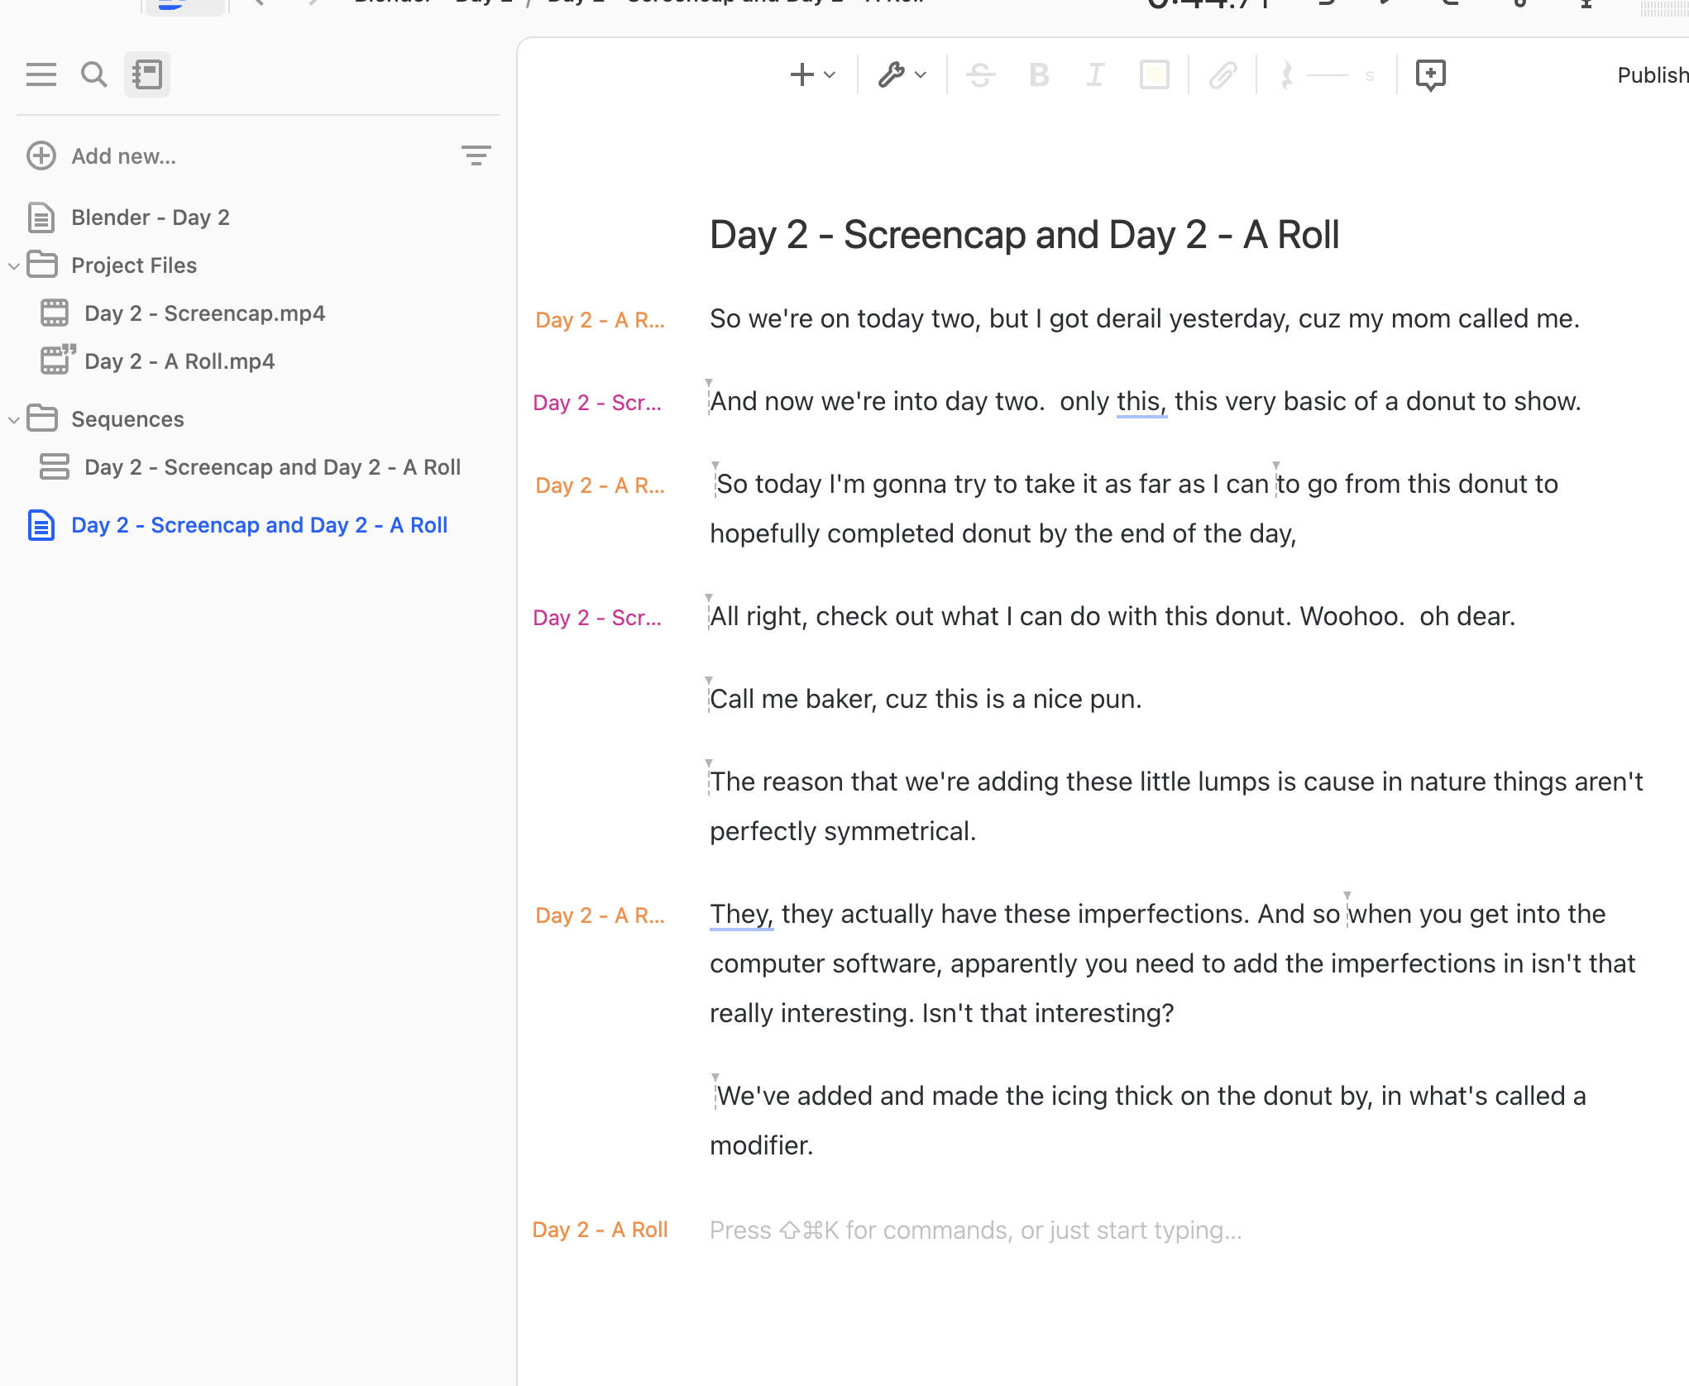Click speaker label beside 'So today I'm gonna try'
The image size is (1689, 1386).
600,485
